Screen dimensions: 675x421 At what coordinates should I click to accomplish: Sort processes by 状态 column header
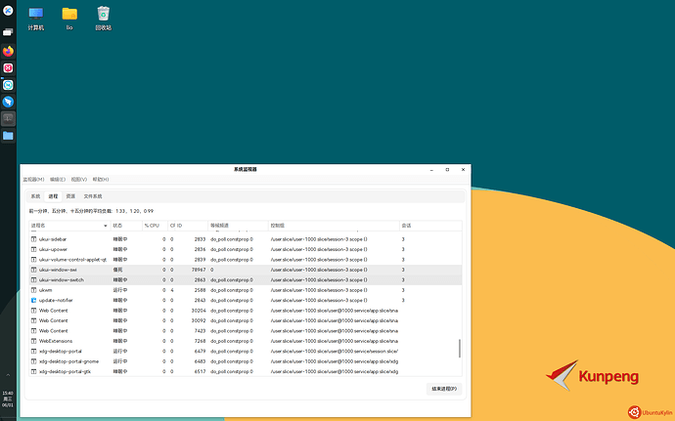[x=122, y=225]
